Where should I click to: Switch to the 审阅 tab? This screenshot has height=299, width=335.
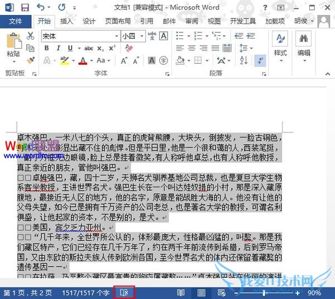coord(192,21)
